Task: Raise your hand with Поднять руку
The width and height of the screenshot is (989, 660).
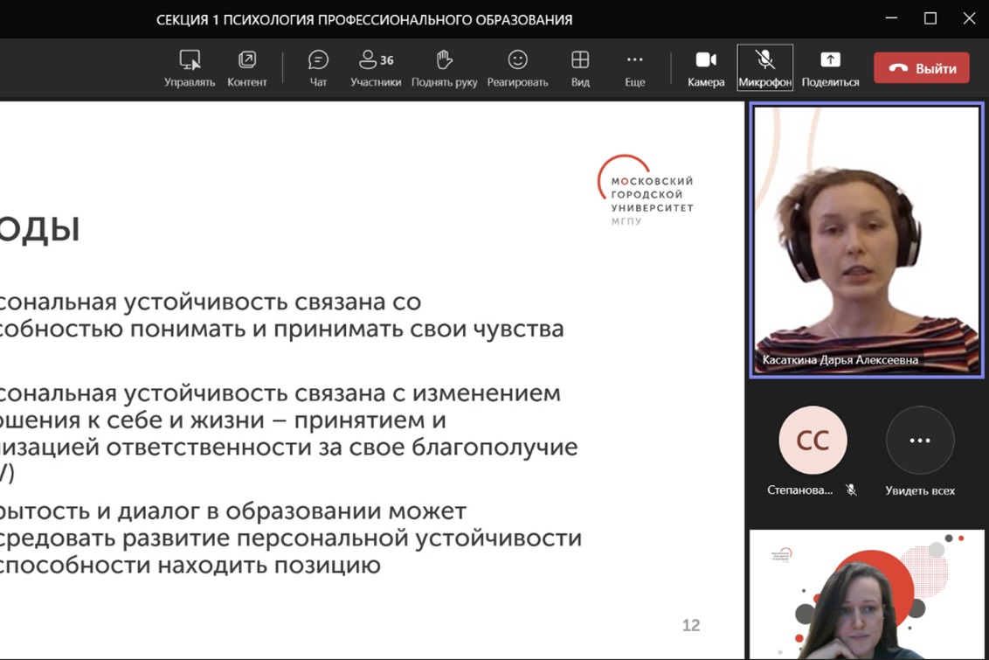Action: [x=443, y=67]
